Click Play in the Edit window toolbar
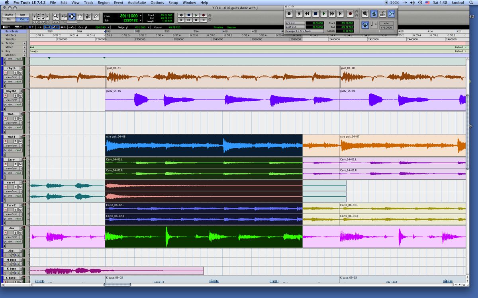 (x=196, y=15)
